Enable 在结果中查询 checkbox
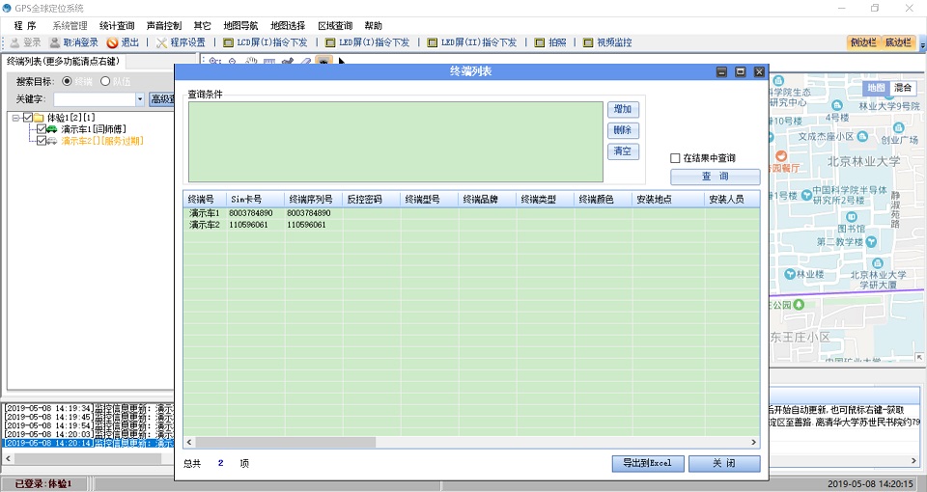 [x=676, y=158]
